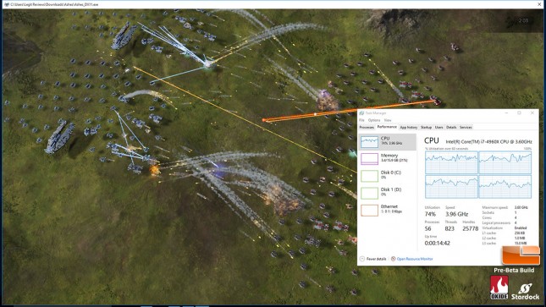Open the View menu in Task Manager
546x307 pixels.
388,120
